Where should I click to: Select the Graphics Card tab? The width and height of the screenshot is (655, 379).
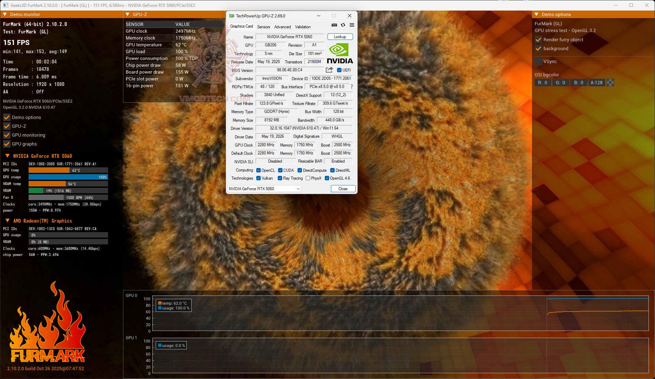[x=241, y=27]
